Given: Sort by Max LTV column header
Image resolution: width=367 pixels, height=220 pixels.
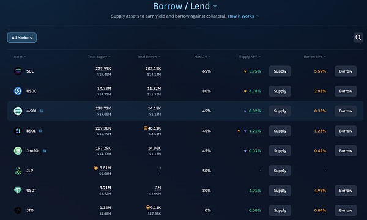Looking at the screenshot, I should 202,57.
